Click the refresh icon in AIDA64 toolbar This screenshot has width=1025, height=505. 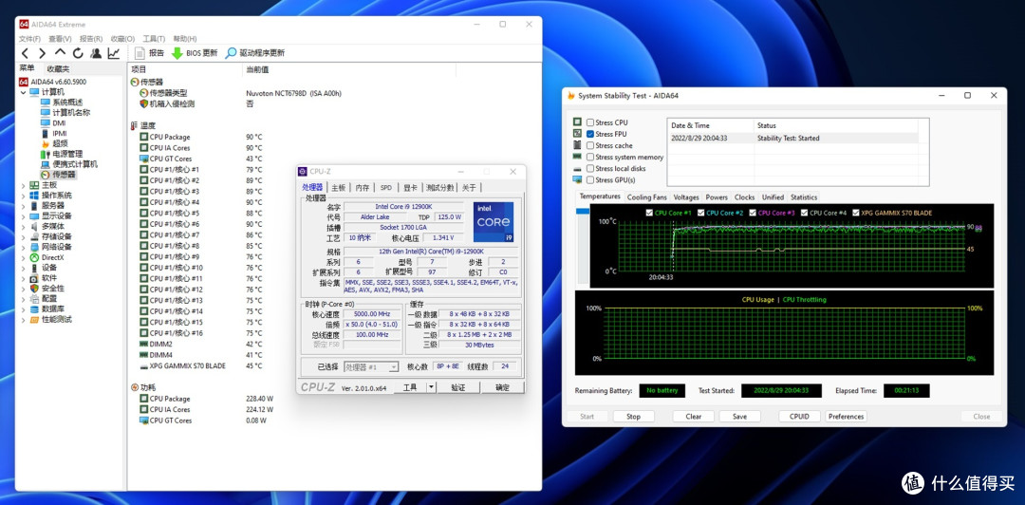(x=78, y=53)
